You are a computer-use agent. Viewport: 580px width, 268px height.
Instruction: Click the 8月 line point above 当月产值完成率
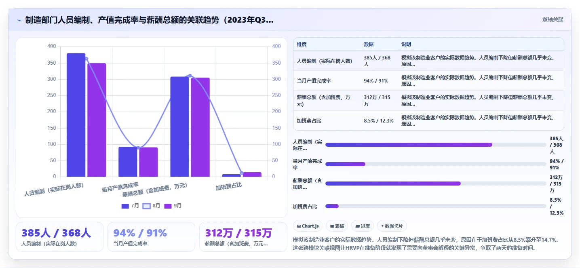[138, 148]
